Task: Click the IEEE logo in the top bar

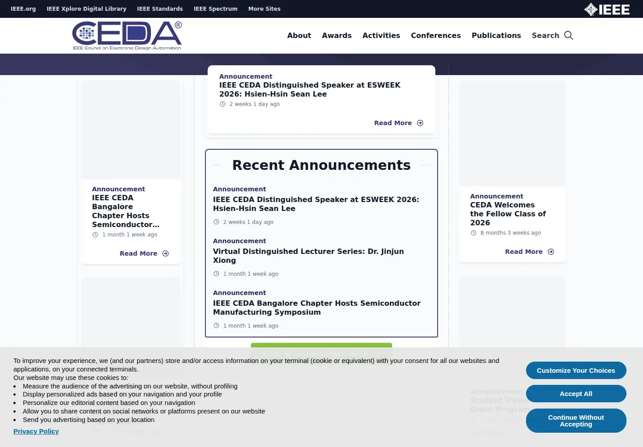Action: 607,9
